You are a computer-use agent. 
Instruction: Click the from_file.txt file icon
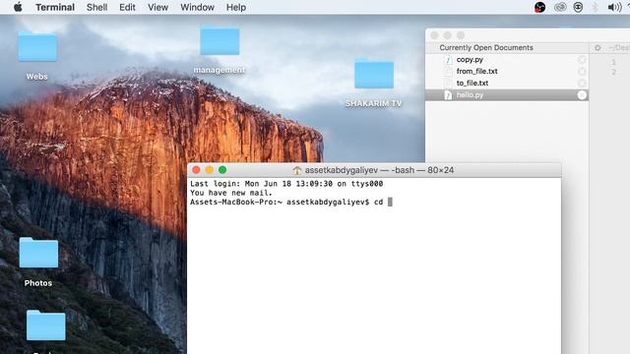click(448, 72)
